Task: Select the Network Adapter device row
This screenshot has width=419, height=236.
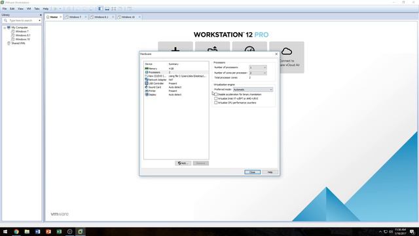Action: (x=176, y=80)
